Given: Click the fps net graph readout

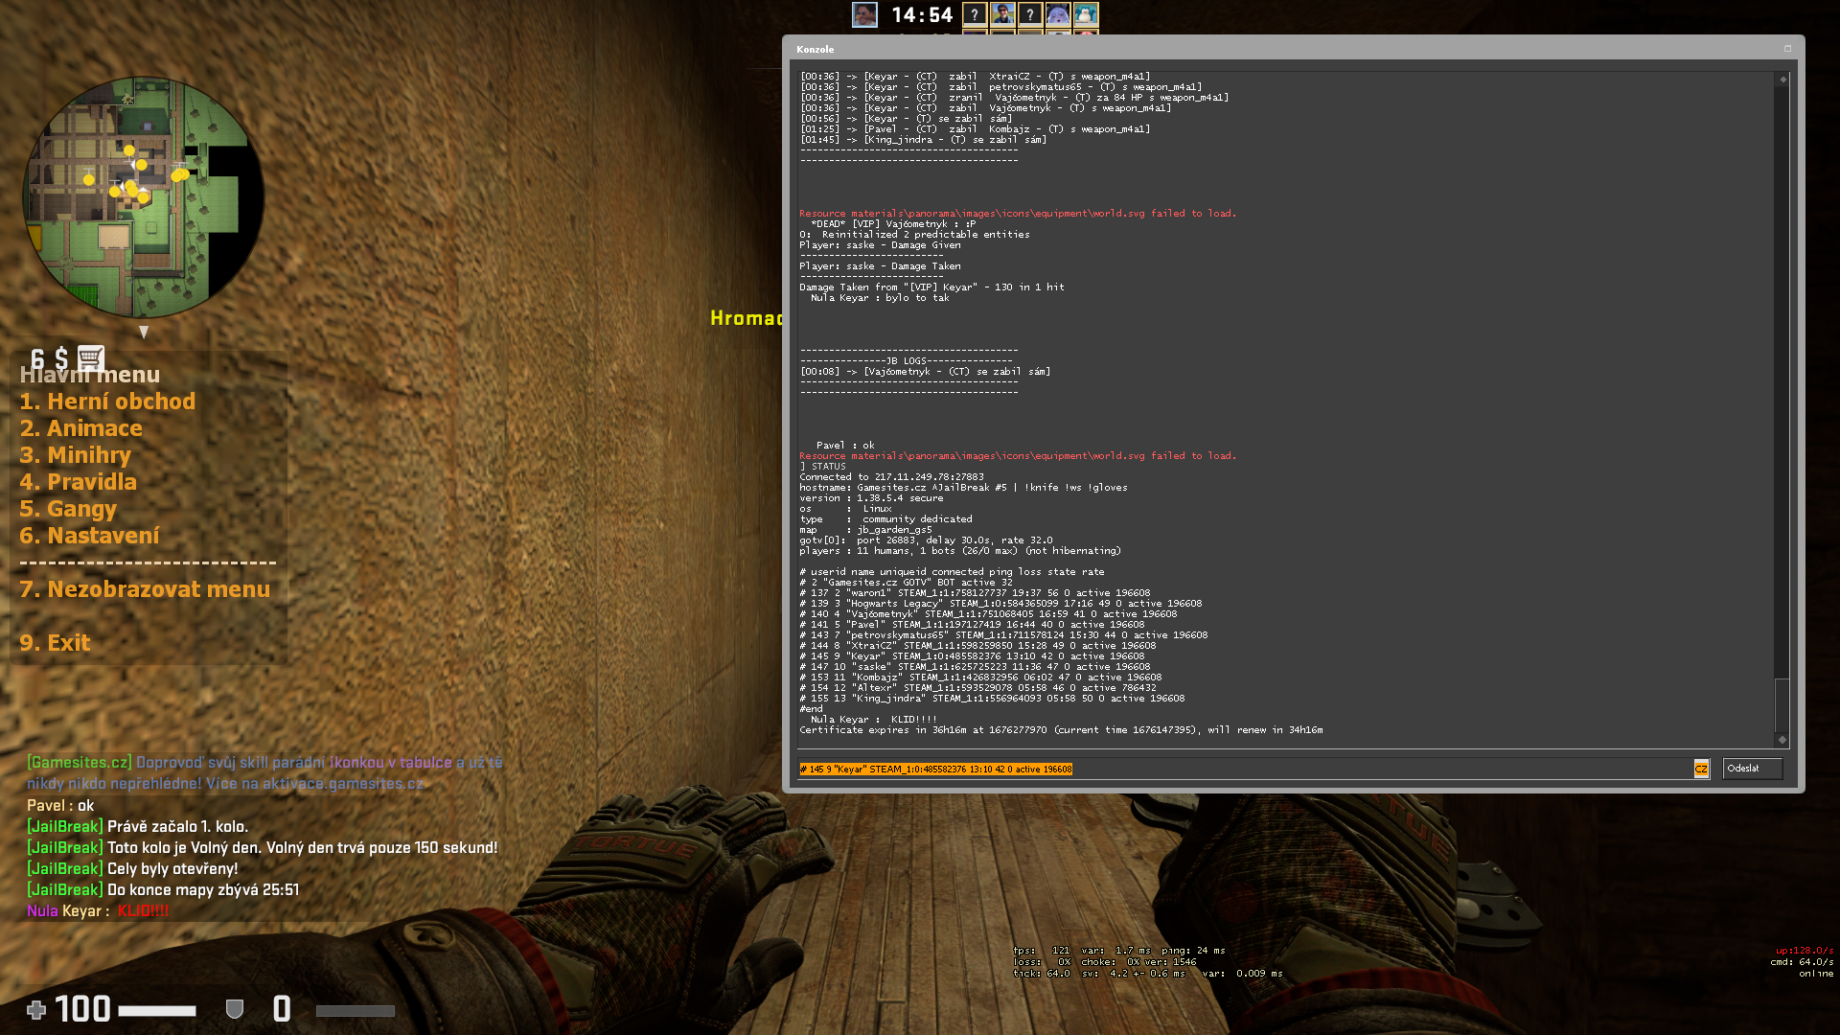Looking at the screenshot, I should (1148, 962).
